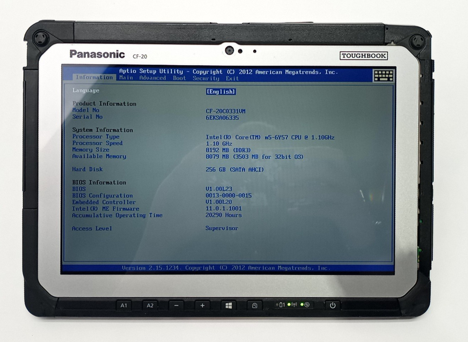
Task: Click the Serial No label
Action: point(87,117)
